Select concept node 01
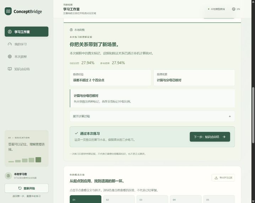Screen dimensions: 255x203 coord(86,199)
